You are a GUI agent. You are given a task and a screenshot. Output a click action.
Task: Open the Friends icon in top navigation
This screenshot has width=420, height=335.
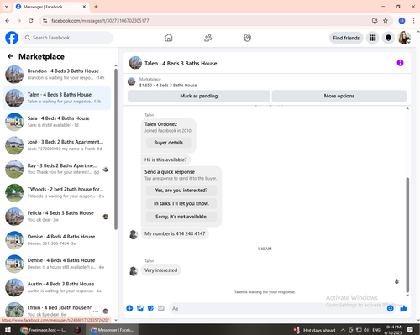point(208,38)
